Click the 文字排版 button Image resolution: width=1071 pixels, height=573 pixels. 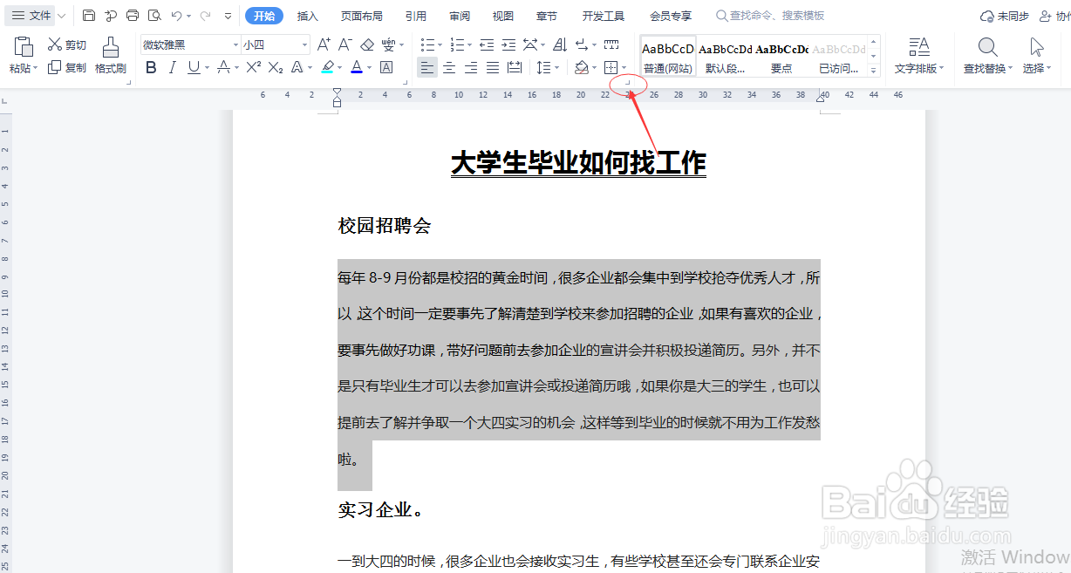[920, 52]
